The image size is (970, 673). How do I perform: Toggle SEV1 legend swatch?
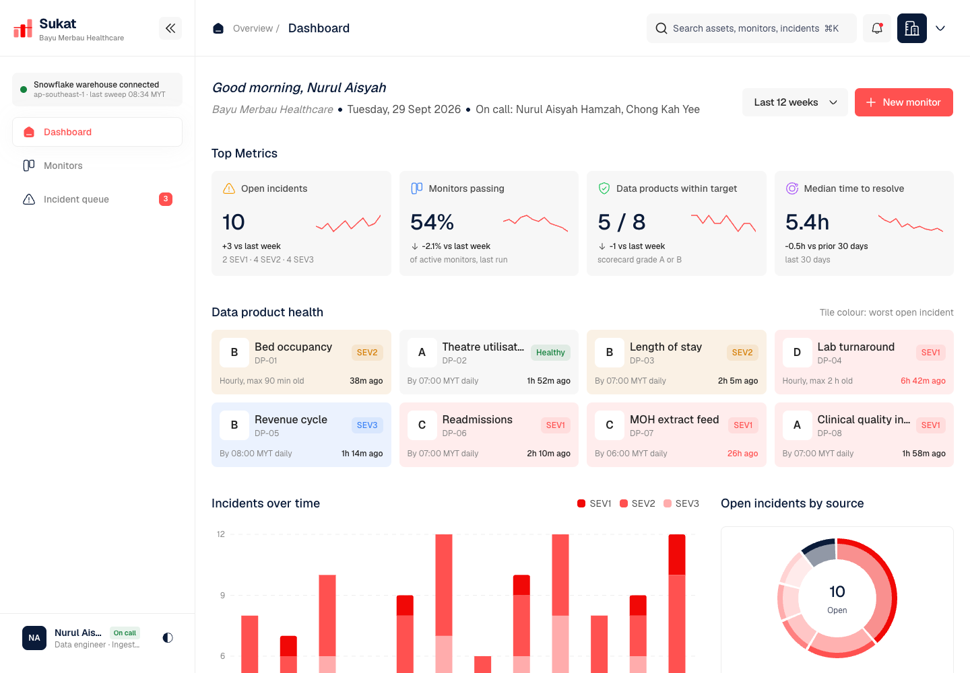tap(581, 503)
